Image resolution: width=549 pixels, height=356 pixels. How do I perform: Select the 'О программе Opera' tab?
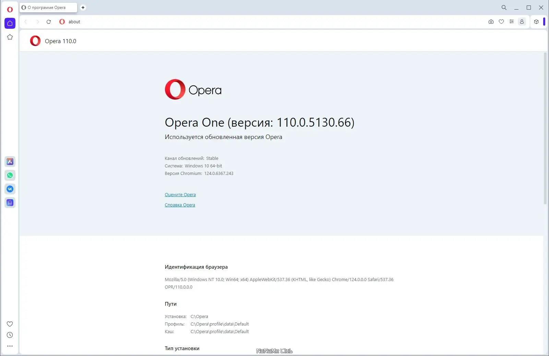(48, 8)
